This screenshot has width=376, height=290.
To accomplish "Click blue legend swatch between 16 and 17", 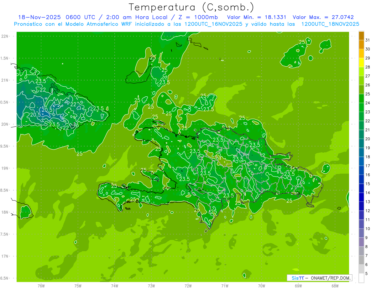I will [361, 170].
